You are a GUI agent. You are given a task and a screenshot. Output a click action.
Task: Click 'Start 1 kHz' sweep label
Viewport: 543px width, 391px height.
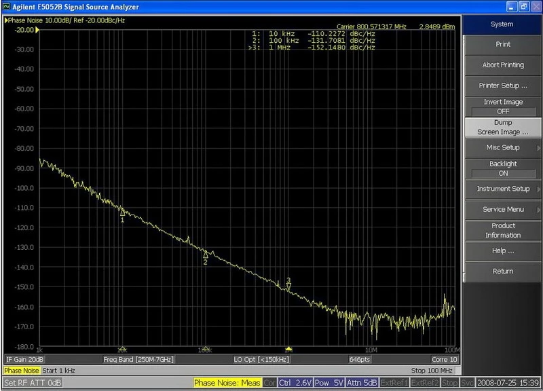tap(58, 371)
